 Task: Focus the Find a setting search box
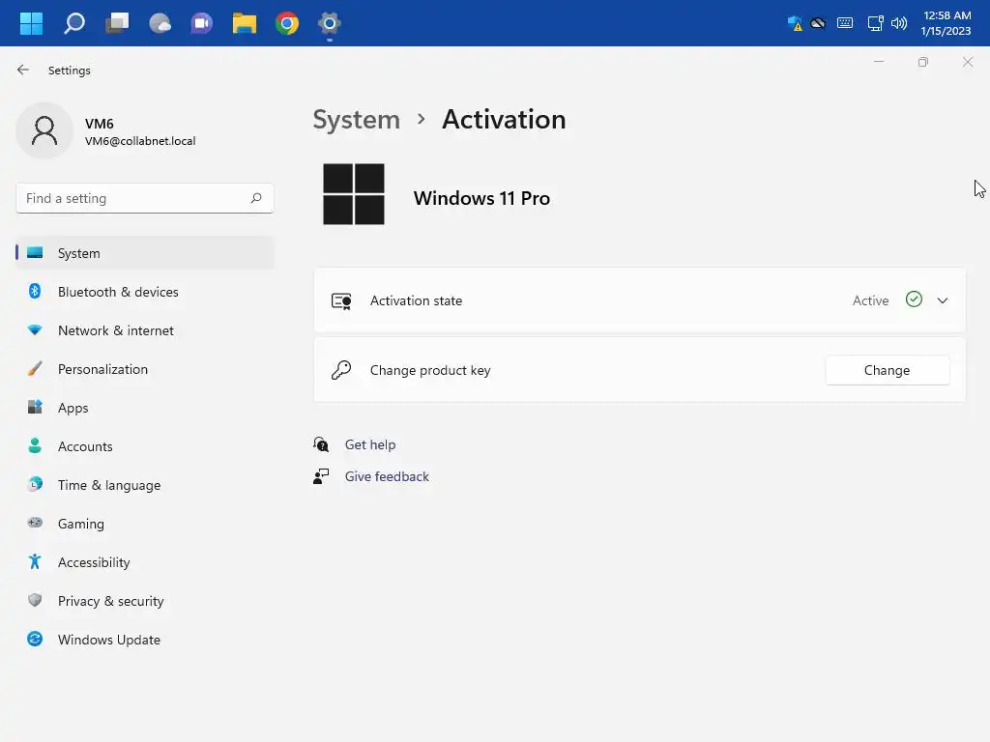point(145,198)
